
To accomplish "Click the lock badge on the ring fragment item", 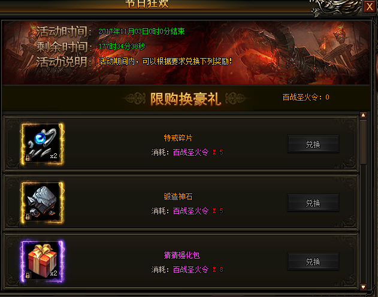I will [28, 158].
